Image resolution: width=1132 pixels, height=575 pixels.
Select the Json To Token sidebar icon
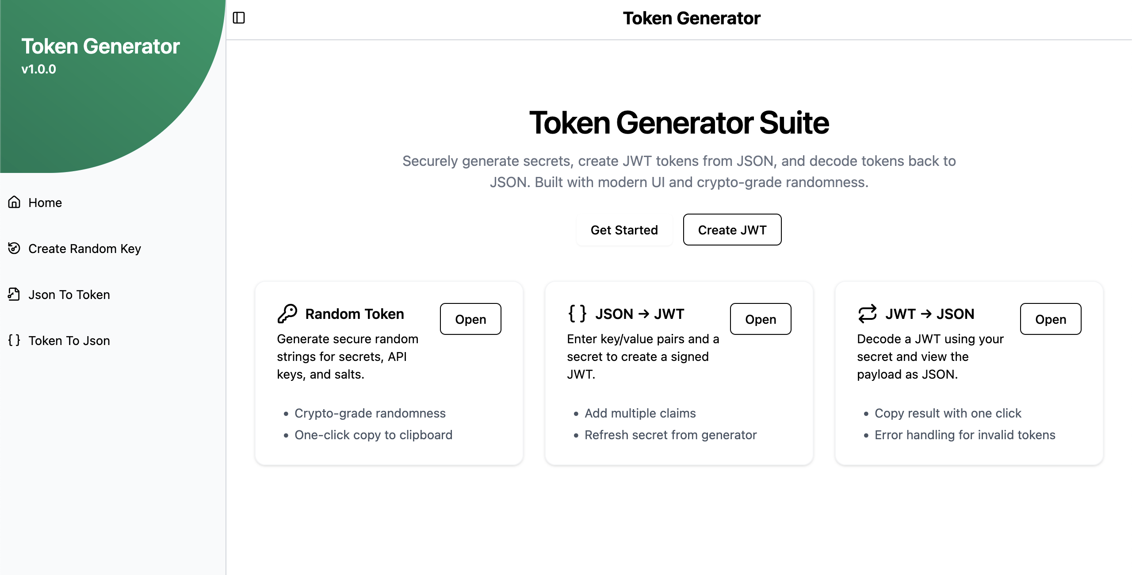(x=14, y=294)
